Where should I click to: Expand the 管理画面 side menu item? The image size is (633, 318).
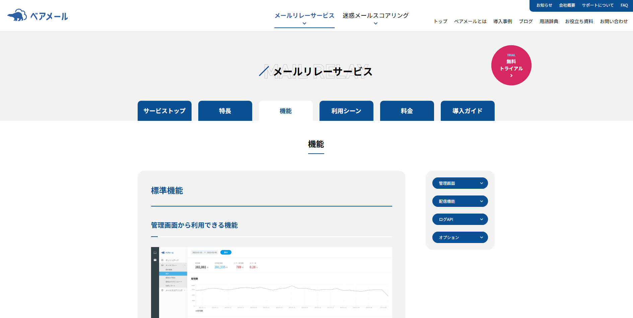point(460,183)
